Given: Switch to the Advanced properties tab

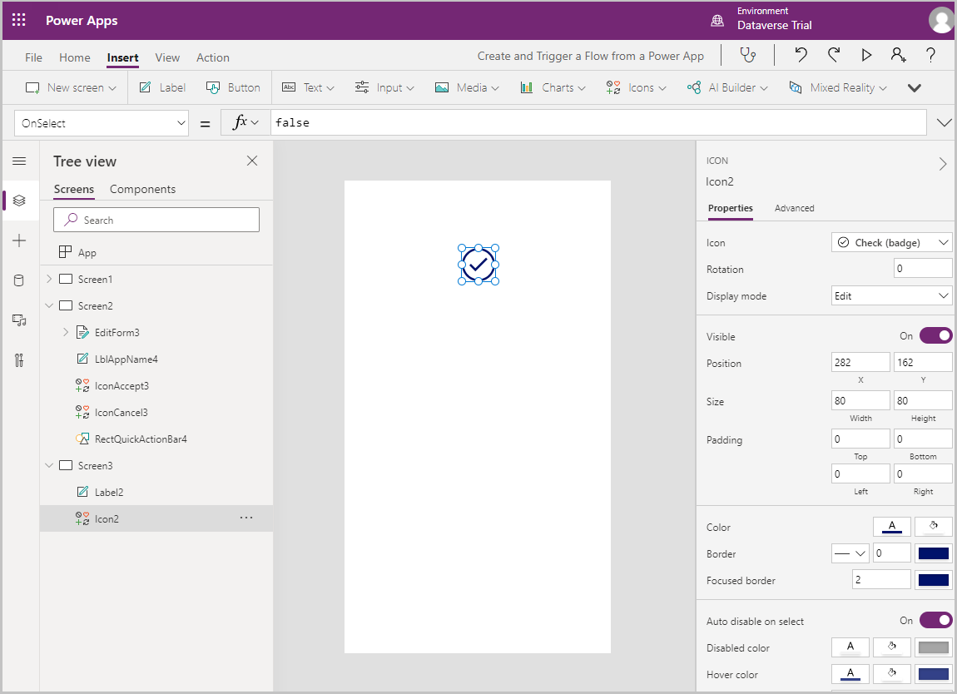Looking at the screenshot, I should point(794,208).
